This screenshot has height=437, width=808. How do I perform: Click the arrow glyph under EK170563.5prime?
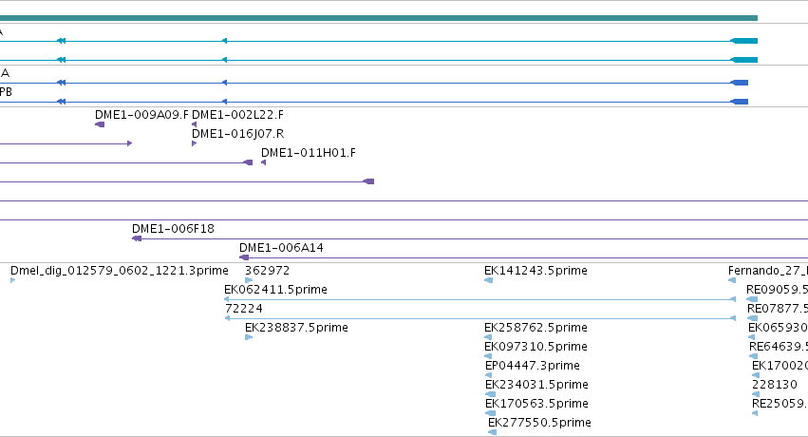pyautogui.click(x=490, y=413)
